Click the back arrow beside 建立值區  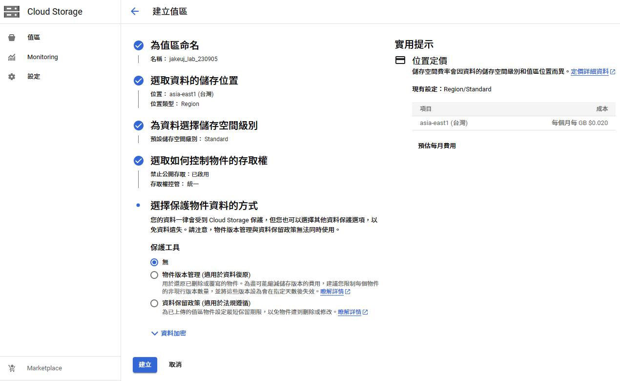pos(135,12)
